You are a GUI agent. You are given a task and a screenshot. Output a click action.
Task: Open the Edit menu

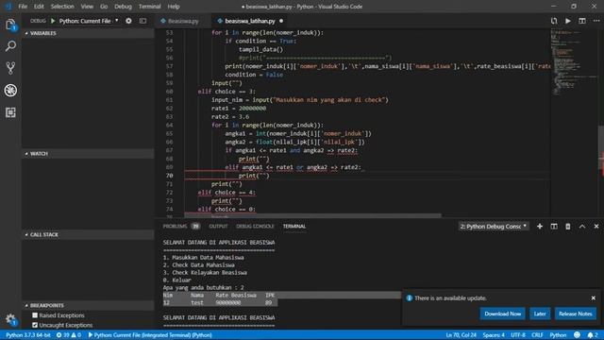pyautogui.click(x=39, y=7)
